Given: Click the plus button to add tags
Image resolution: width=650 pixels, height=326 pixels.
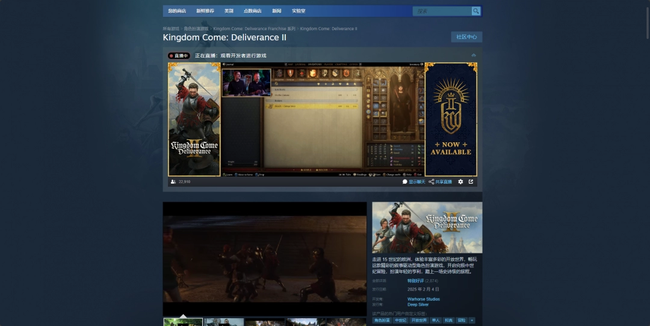Looking at the screenshot, I should (x=472, y=320).
